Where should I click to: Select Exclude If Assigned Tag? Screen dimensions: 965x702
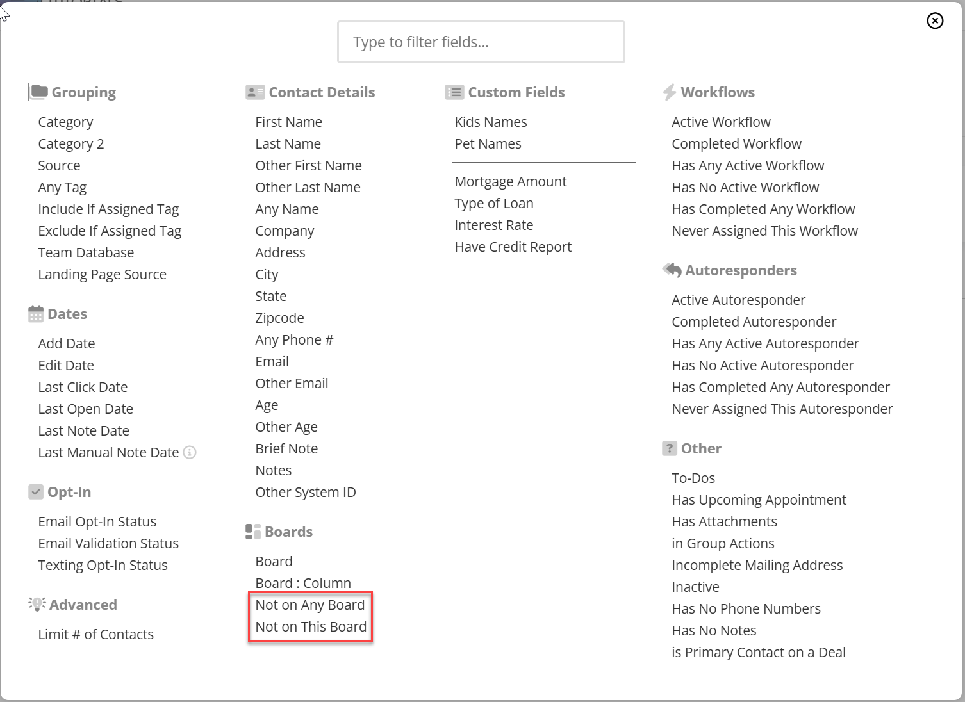click(x=110, y=231)
